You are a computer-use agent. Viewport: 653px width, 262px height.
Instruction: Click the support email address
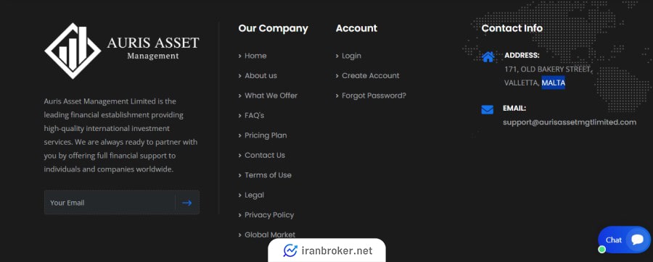570,122
